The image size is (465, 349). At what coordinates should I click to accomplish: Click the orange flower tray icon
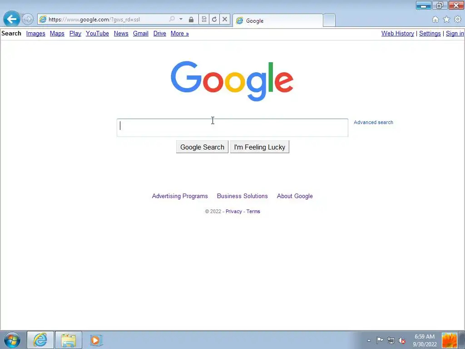pos(449,340)
